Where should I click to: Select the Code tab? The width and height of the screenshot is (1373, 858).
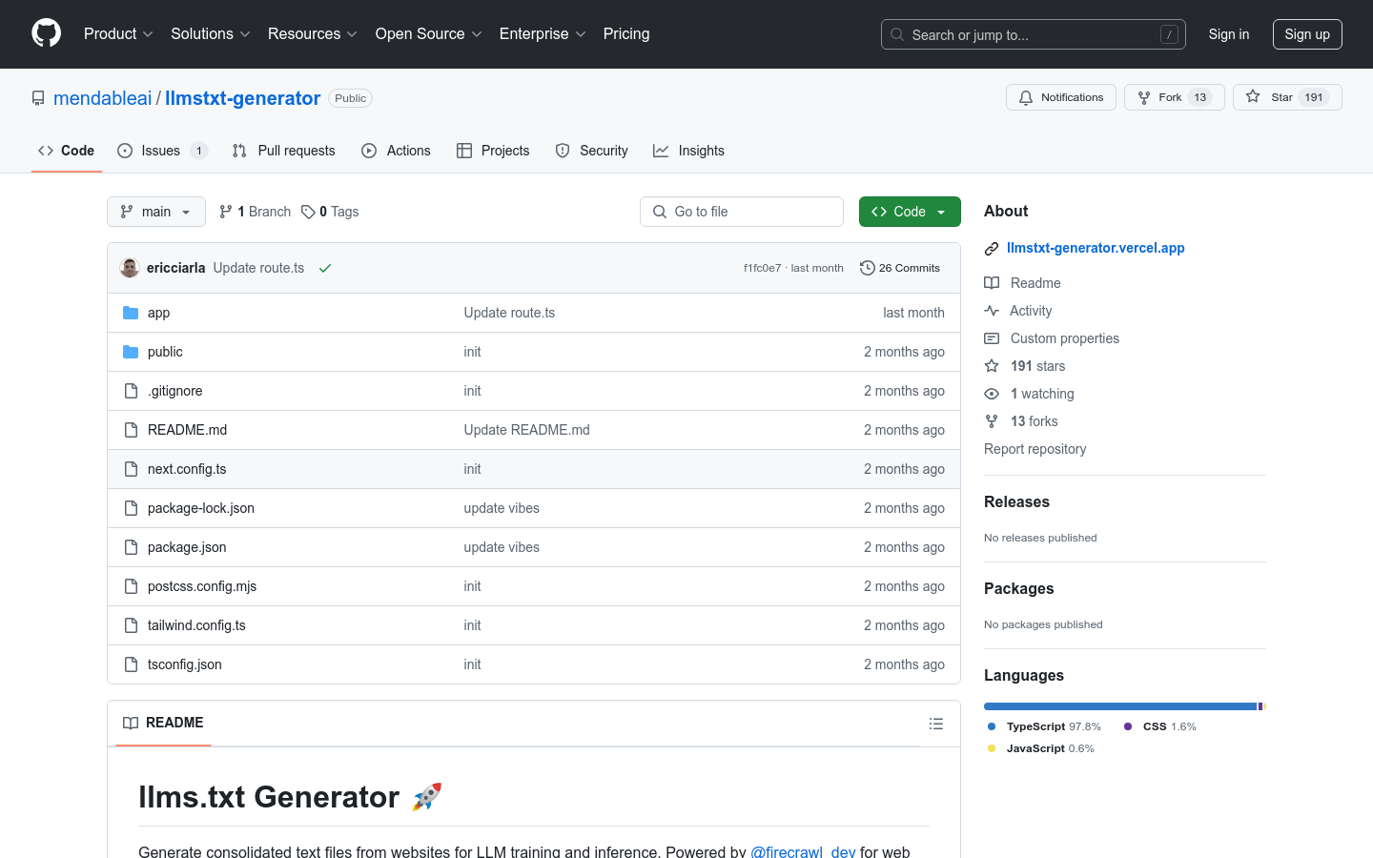pos(67,151)
